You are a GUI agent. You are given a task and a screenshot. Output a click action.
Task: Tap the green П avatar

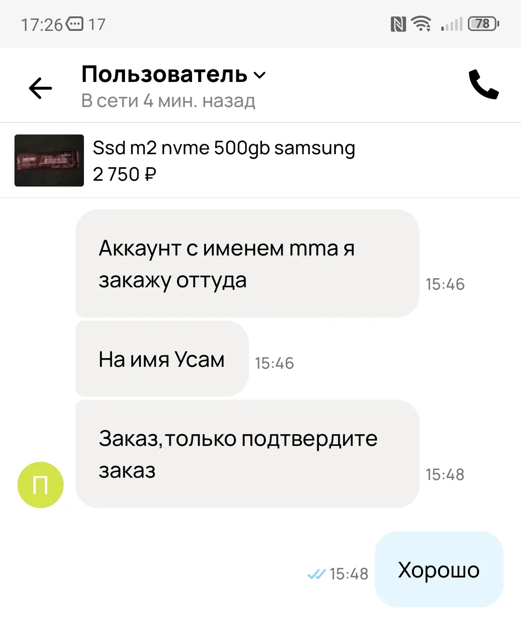click(41, 485)
